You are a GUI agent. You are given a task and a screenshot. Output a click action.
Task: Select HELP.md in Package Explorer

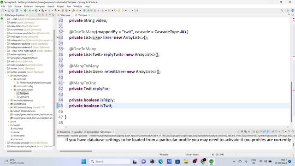click(x=17, y=129)
